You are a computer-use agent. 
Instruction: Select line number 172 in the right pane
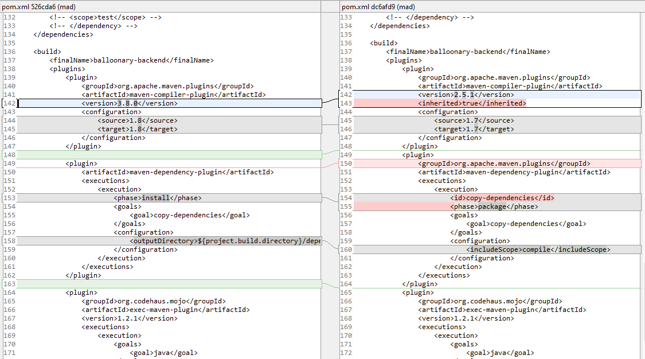click(x=346, y=352)
